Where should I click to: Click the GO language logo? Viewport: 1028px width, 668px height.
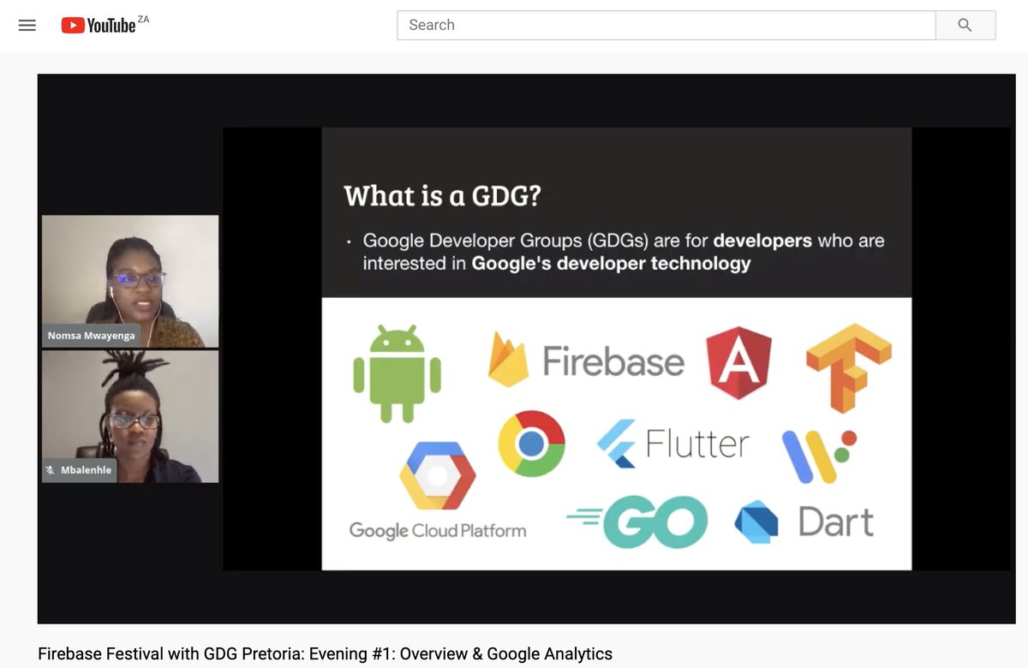tap(637, 522)
